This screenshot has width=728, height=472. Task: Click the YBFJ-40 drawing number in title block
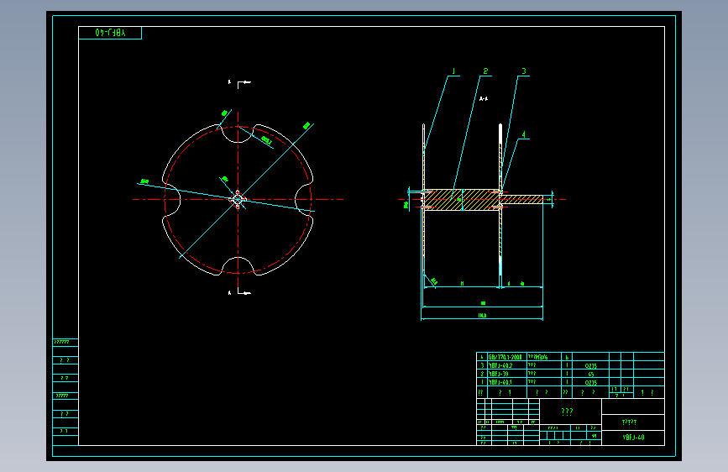click(x=633, y=438)
